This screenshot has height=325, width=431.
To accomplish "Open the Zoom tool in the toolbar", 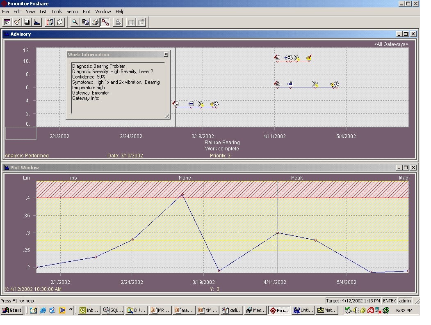I will pos(74,22).
